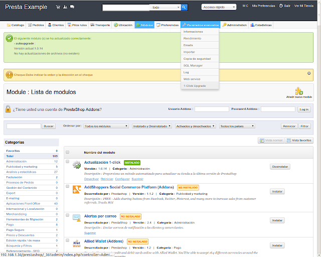
Task: Click the yellow warning exclamation icon
Action: [9, 75]
